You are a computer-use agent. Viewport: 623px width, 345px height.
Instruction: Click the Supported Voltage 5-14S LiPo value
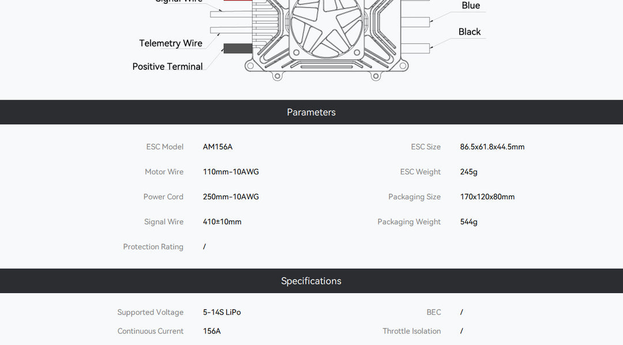click(x=222, y=312)
